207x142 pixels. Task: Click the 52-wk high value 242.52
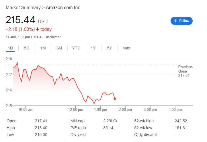pos(181,121)
